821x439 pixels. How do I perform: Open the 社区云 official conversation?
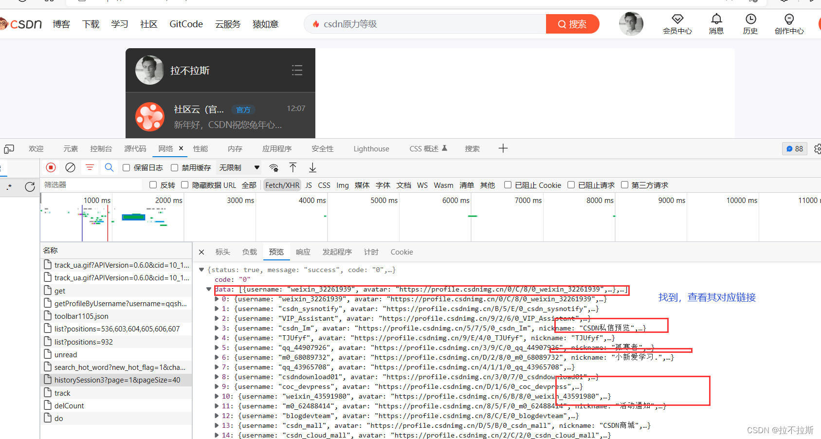coord(220,117)
